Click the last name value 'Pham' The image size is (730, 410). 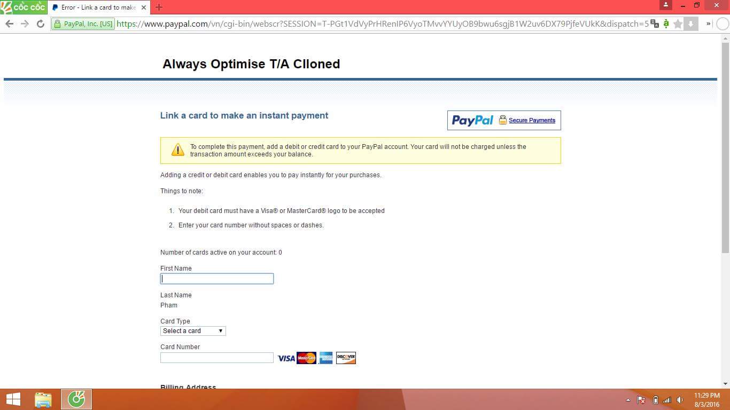169,305
